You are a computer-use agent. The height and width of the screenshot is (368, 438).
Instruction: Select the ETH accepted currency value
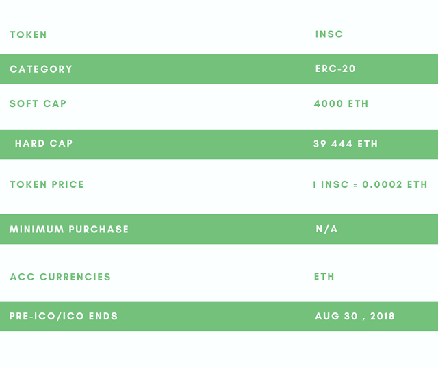tap(324, 277)
